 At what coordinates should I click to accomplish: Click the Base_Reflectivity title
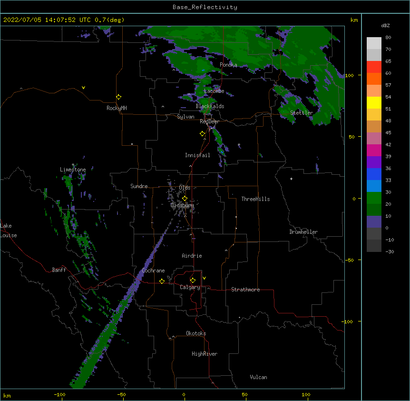[x=205, y=7]
